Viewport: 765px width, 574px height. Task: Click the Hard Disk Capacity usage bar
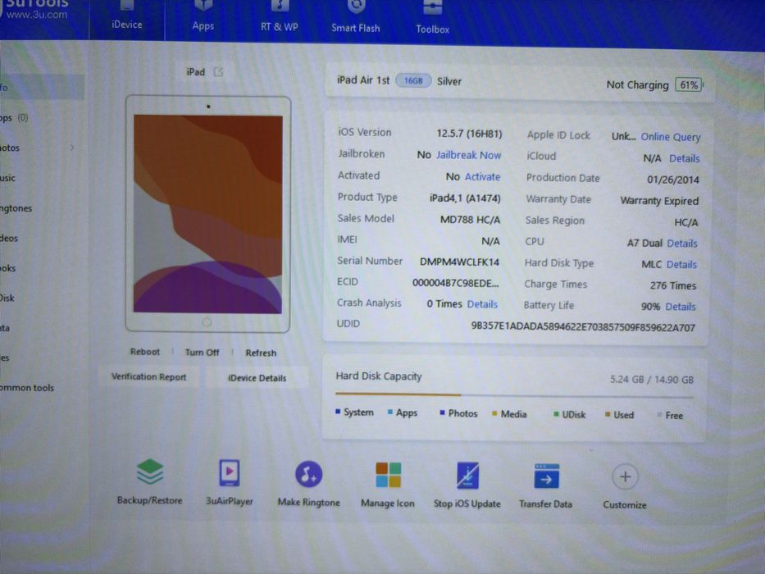pyautogui.click(x=514, y=395)
